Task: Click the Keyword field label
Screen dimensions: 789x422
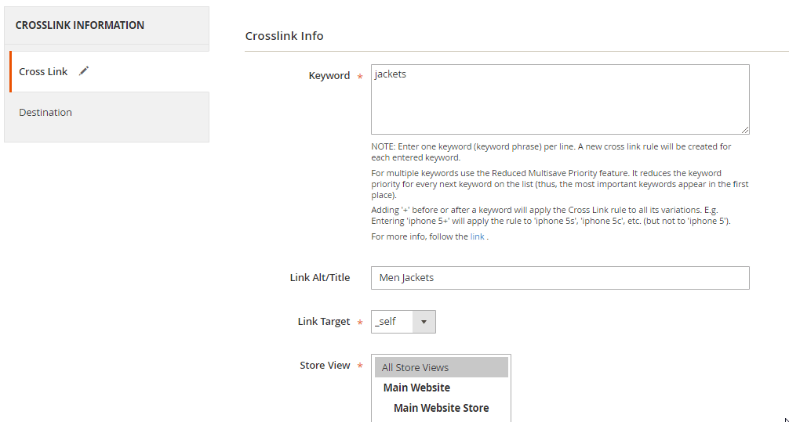Action: 329,76
